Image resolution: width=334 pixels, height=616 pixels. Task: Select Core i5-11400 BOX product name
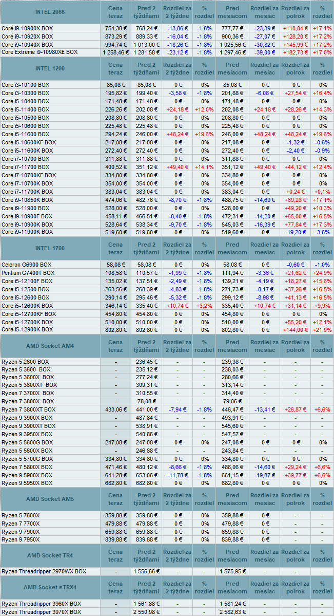(x=26, y=109)
